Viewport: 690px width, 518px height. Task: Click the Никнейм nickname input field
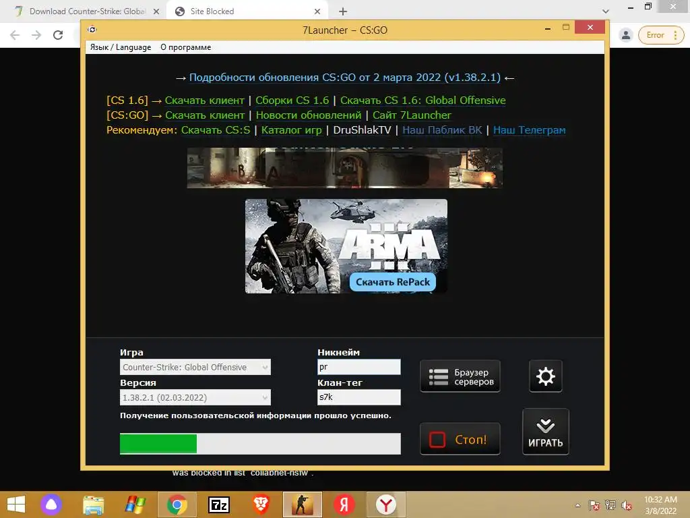click(x=359, y=367)
